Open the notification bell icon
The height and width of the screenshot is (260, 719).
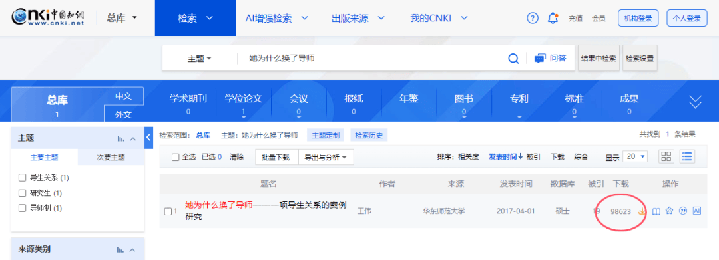click(x=553, y=18)
